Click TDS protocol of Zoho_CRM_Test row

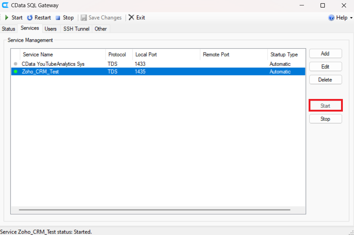(x=112, y=72)
